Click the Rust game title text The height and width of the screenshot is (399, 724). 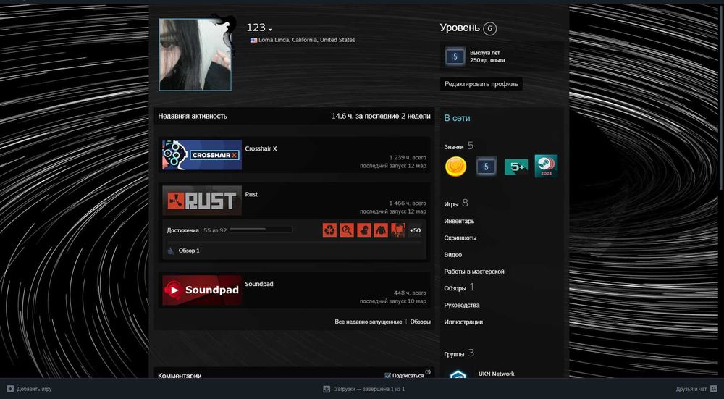tap(251, 194)
